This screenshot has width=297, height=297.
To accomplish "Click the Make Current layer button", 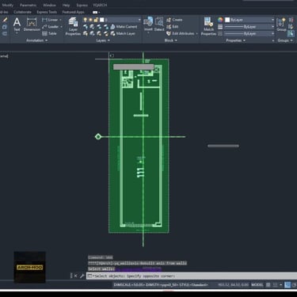I will pos(124,27).
